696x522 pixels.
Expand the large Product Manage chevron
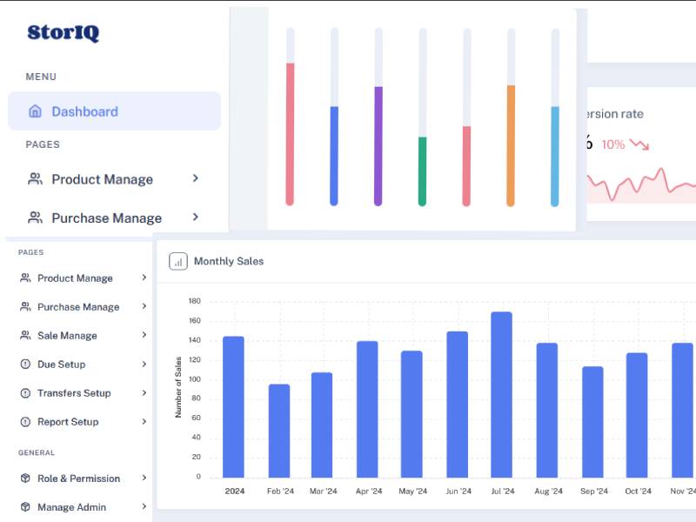pyautogui.click(x=196, y=178)
